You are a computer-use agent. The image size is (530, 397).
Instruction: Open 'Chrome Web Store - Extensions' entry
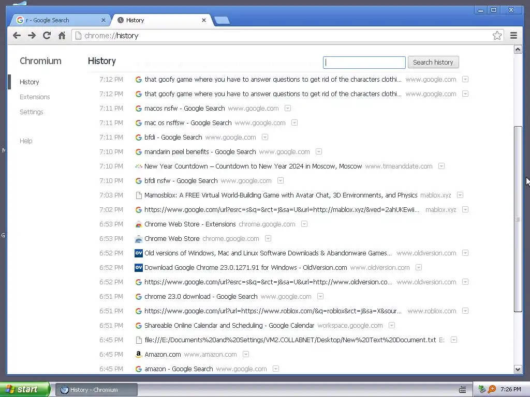(190, 224)
